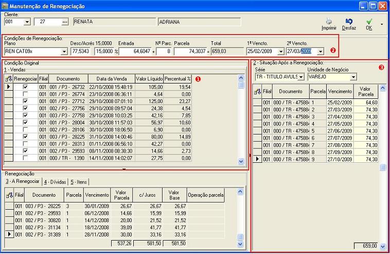Click scrollbar thumb in Situação Após grid
This screenshot has height=254, width=390.
point(382,168)
